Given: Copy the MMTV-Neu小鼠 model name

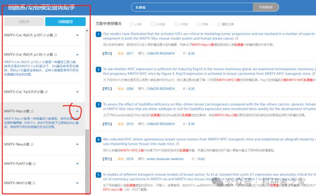Looking at the screenshot, I should point(32,144).
